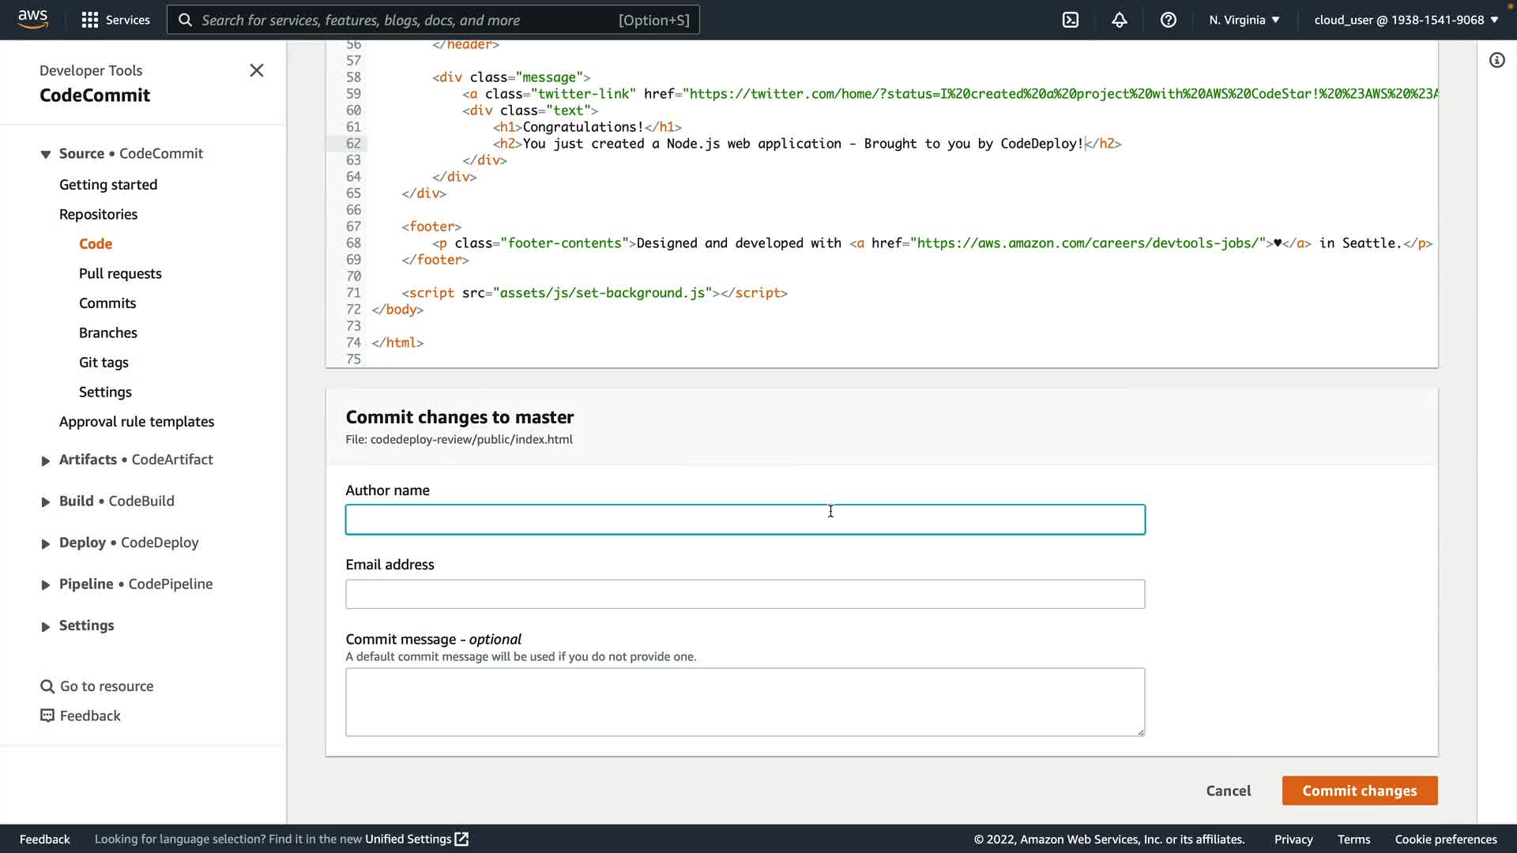Go to Pull requests in the sidebar
The image size is (1517, 853).
[x=120, y=273]
